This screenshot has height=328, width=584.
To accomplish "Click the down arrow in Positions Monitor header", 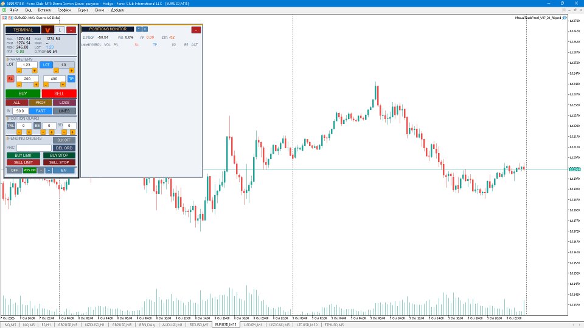I will coord(145,29).
